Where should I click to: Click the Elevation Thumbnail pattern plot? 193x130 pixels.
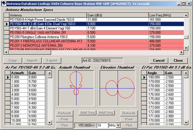click(x=118, y=88)
